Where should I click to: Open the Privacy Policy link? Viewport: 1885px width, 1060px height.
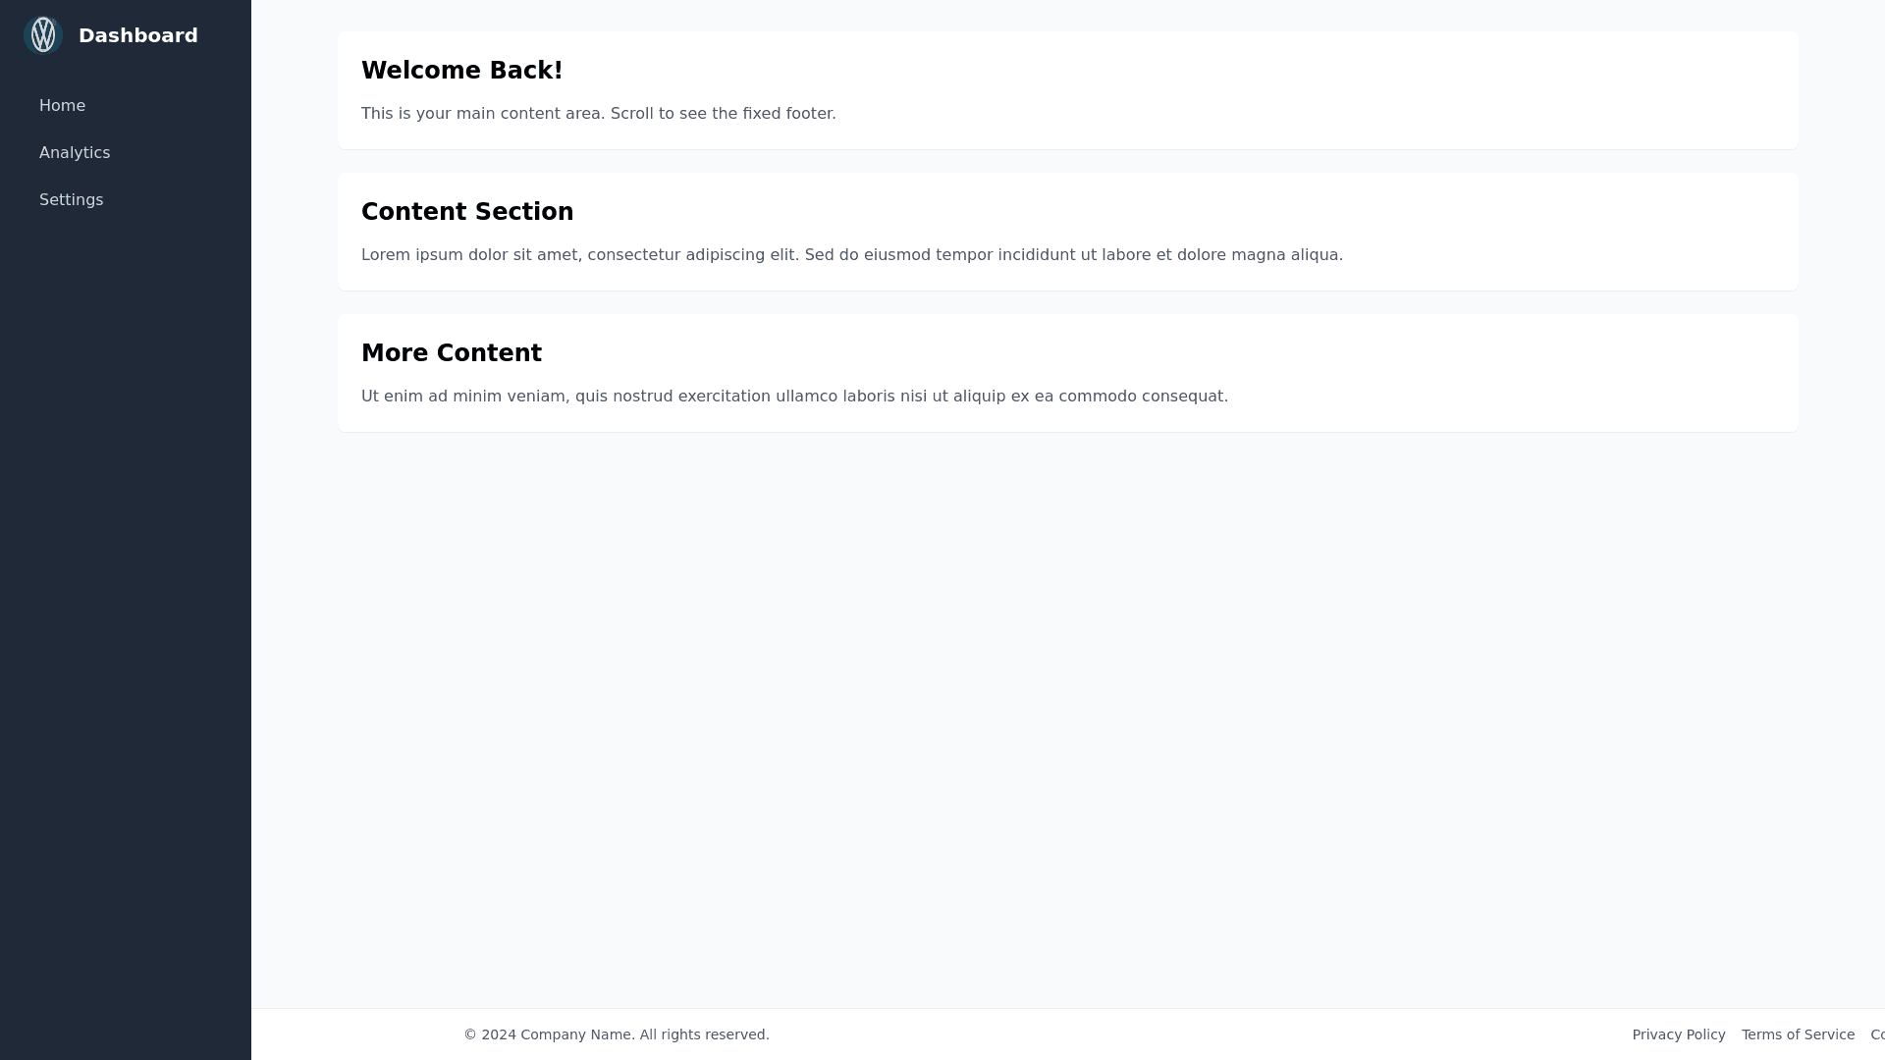[1678, 1034]
